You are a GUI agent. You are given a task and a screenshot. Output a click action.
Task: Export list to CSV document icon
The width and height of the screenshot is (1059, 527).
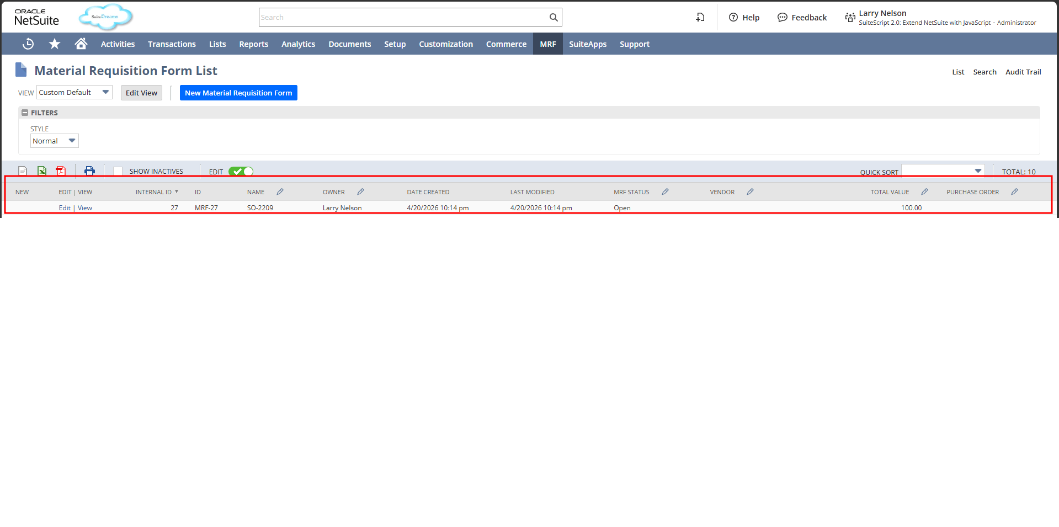coord(23,171)
